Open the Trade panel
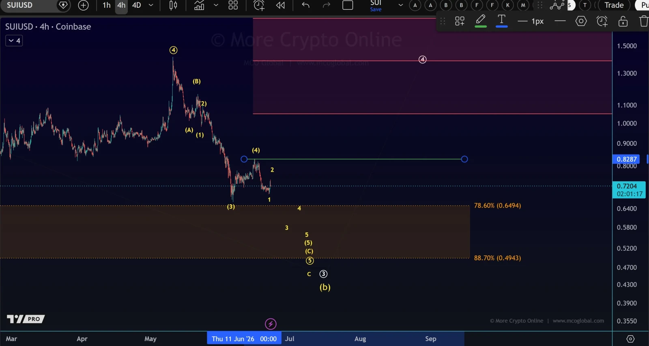The image size is (649, 346). pos(614,5)
